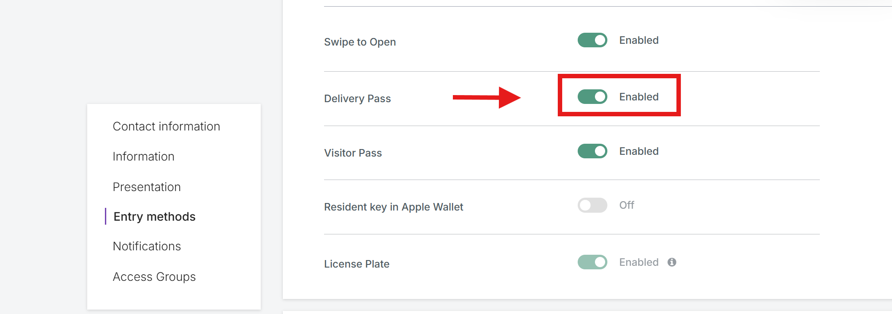Open Contact information section
Viewport: 892px width, 314px height.
click(x=166, y=126)
